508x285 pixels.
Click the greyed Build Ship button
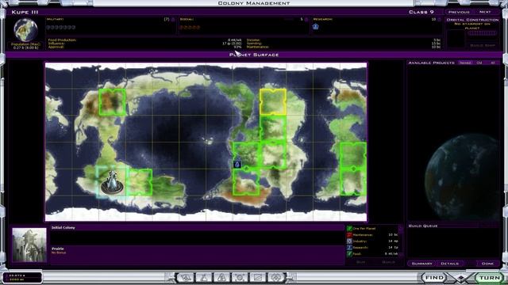483,46
